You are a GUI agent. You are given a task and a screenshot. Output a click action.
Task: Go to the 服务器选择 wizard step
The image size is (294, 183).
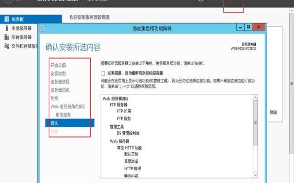tap(60, 82)
